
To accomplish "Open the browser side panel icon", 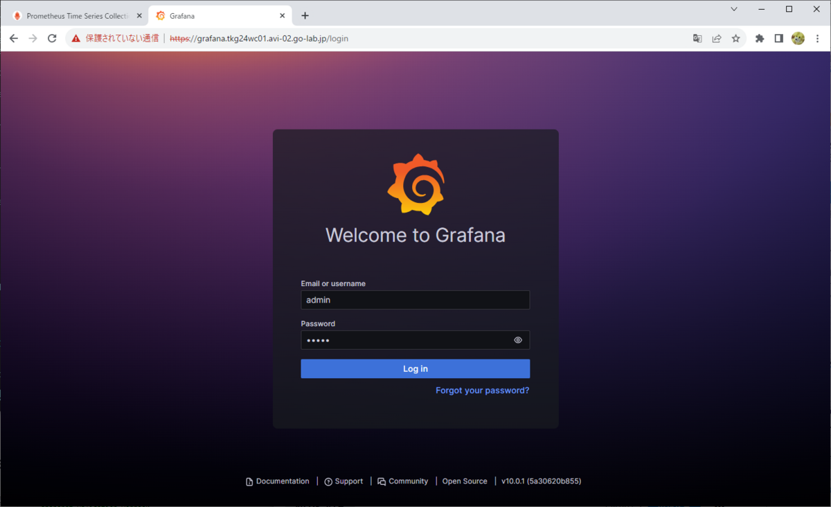I will coord(779,39).
